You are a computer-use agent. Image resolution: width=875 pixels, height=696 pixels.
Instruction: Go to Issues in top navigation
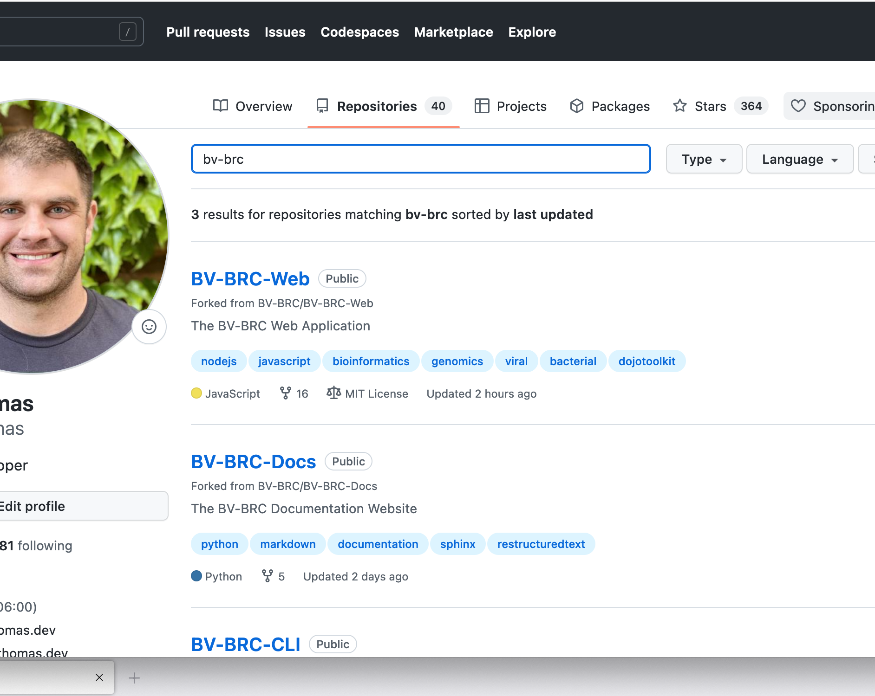[x=285, y=32]
